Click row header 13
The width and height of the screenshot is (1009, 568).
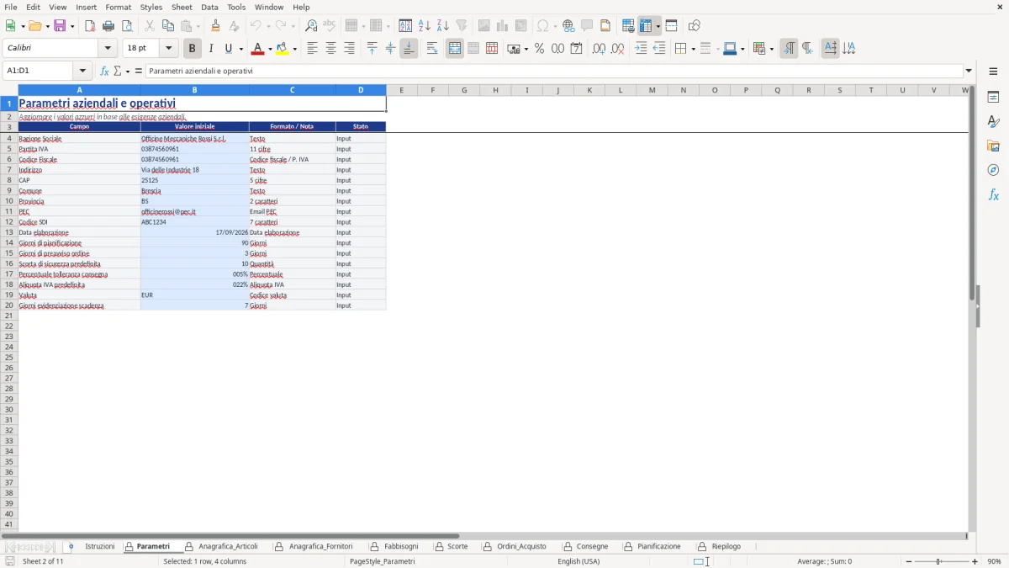coord(9,232)
